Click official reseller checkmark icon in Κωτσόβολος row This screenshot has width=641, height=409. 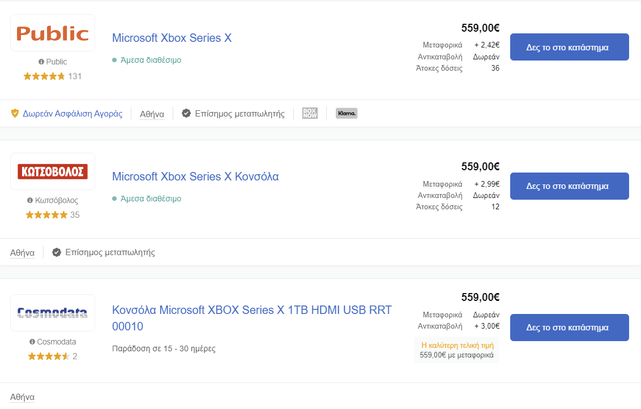[57, 252]
